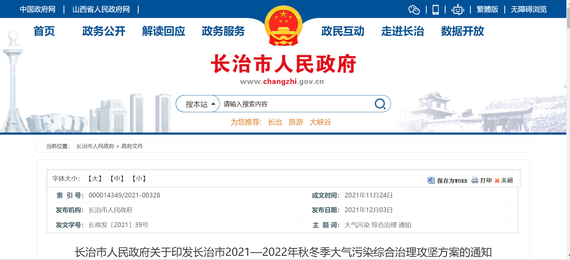Open 中国政府网 link
This screenshot has height=260, width=570.
(x=38, y=10)
